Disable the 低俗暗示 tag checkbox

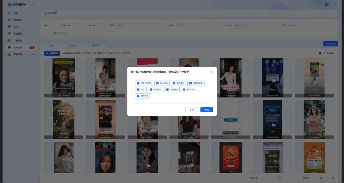click(151, 90)
